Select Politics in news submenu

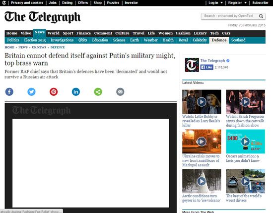point(13,40)
